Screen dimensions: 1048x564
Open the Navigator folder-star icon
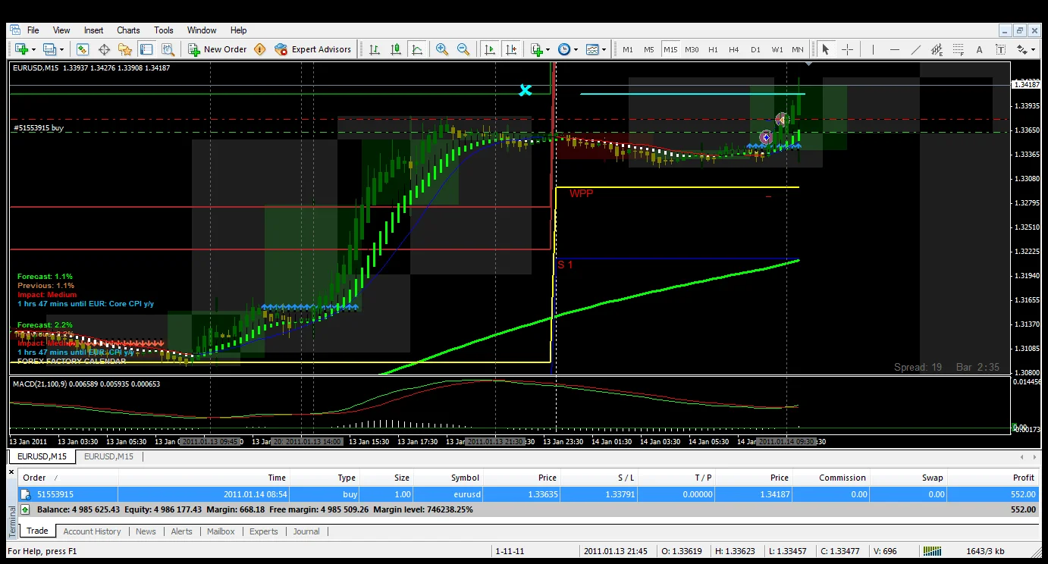(125, 49)
